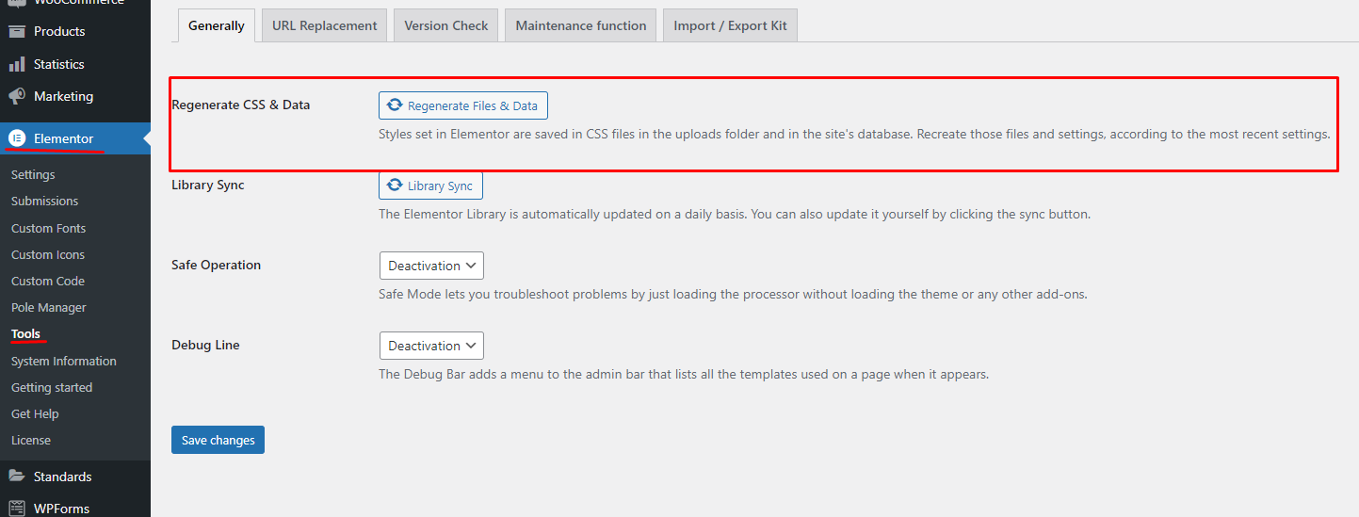Click the Marketing megaphone icon
Screen dimensions: 1359x517
16,96
